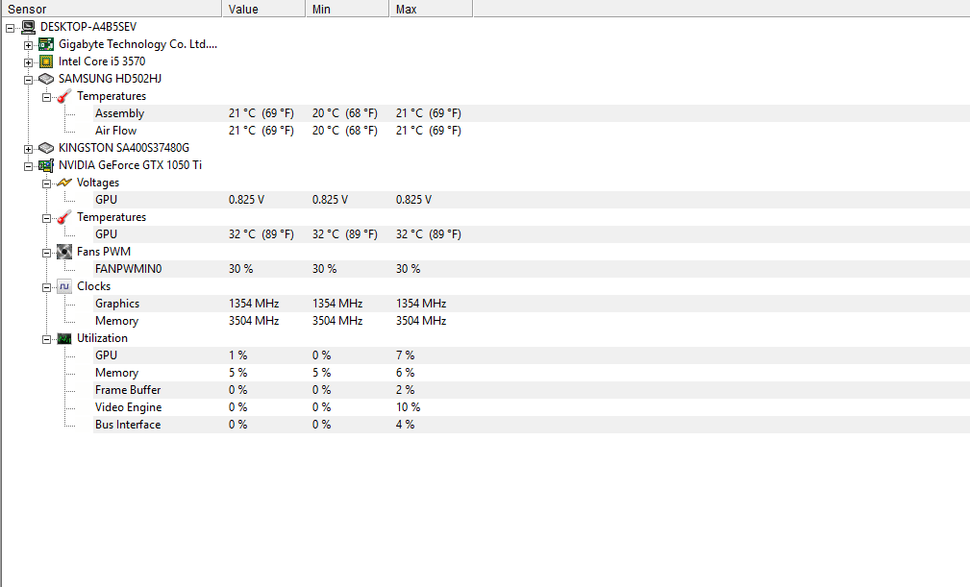
Task: Collapse the SAMSUNG Temperatures group
Action: point(47,97)
